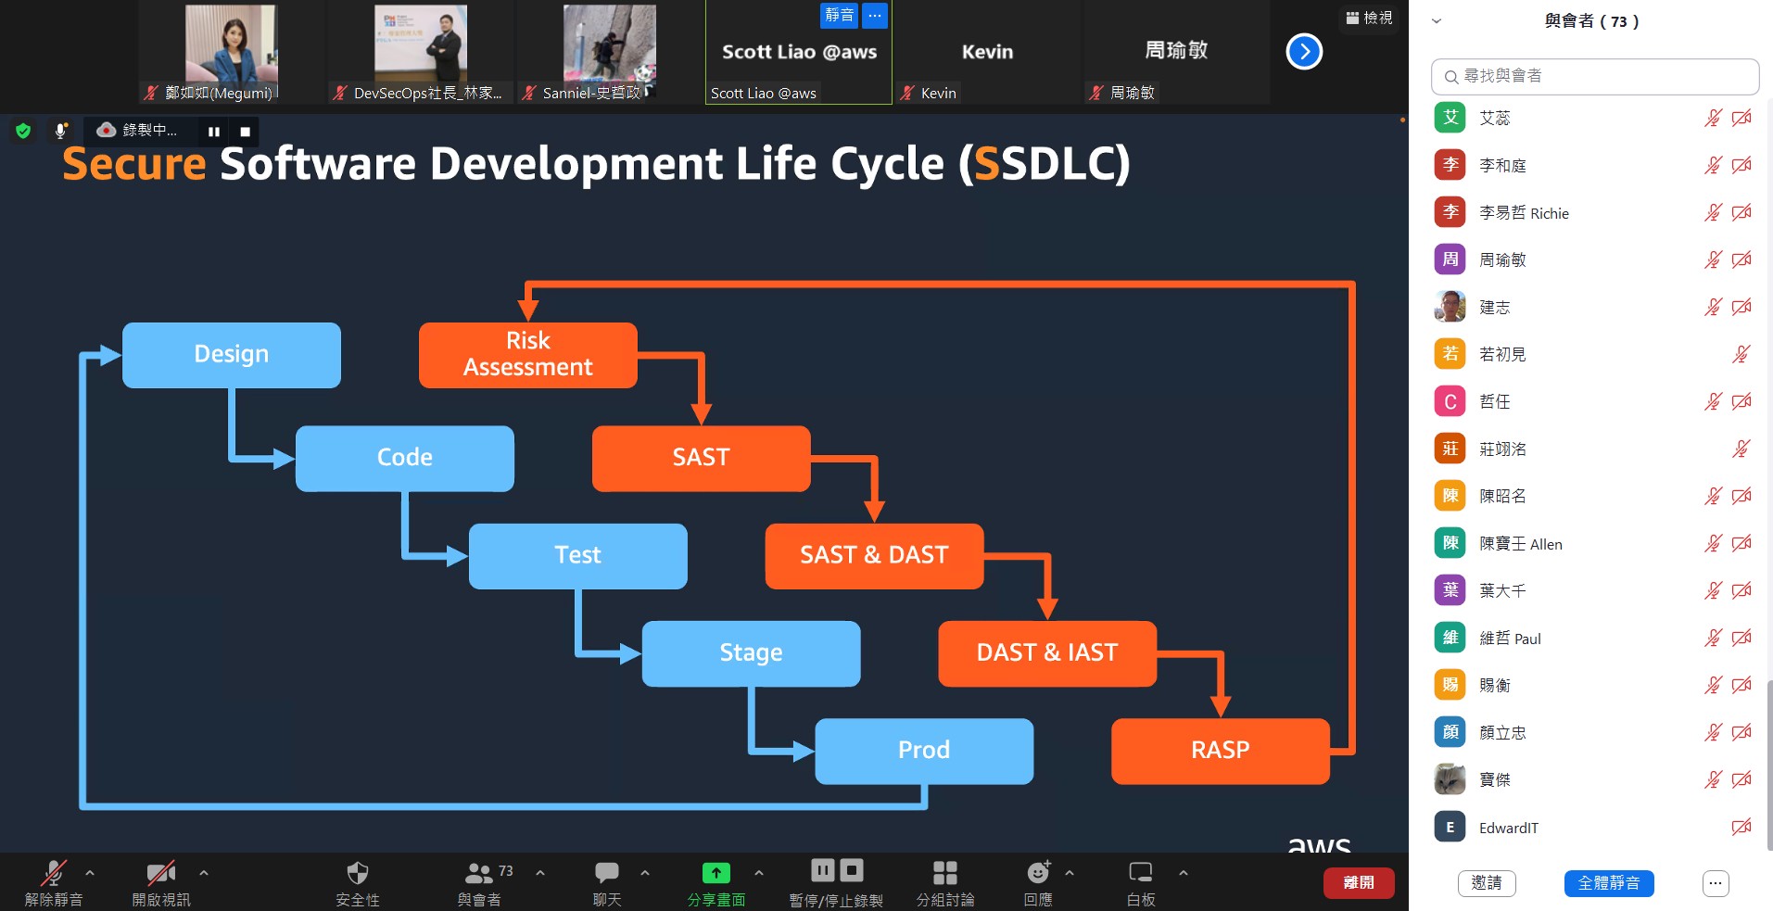Click the green Share Screen icon
The height and width of the screenshot is (911, 1773).
tap(716, 873)
